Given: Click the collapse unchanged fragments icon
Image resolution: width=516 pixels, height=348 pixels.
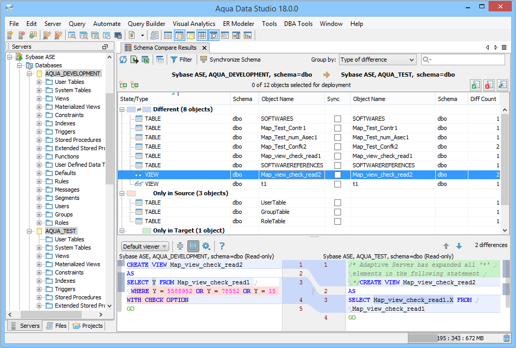Looking at the screenshot, I should [180, 246].
